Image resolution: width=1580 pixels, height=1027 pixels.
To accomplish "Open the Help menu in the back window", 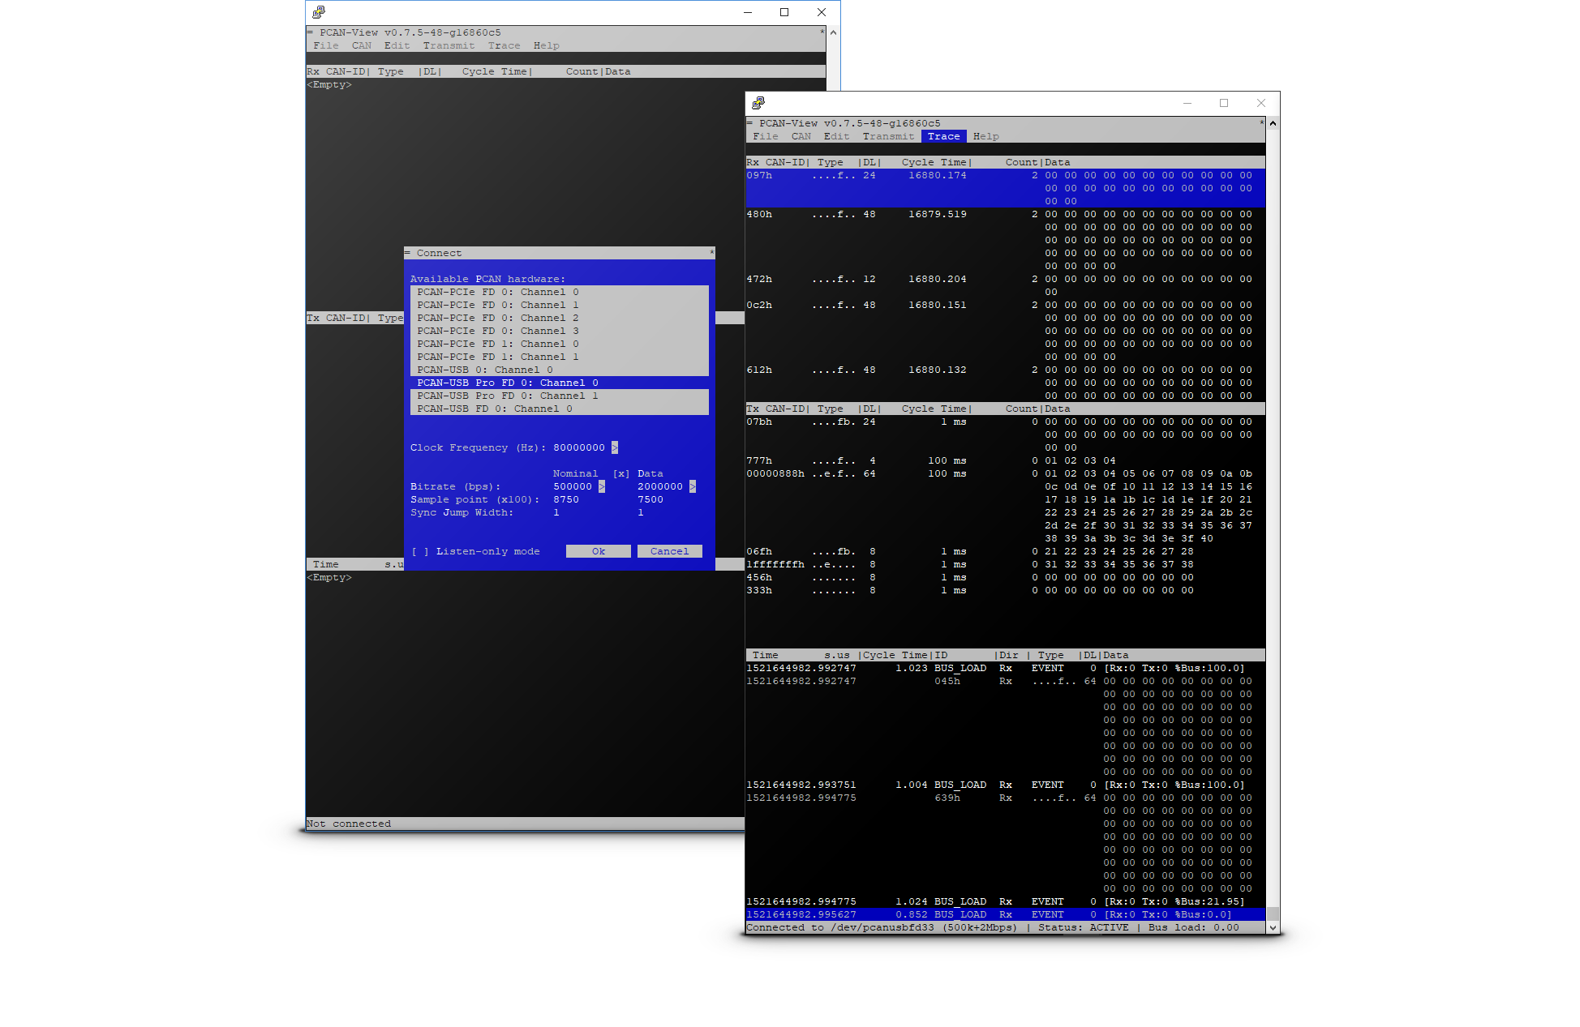I will tap(547, 45).
